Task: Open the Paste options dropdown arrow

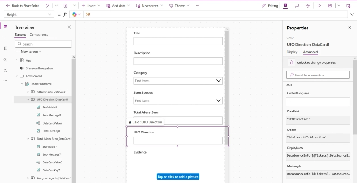Action: click(75, 6)
